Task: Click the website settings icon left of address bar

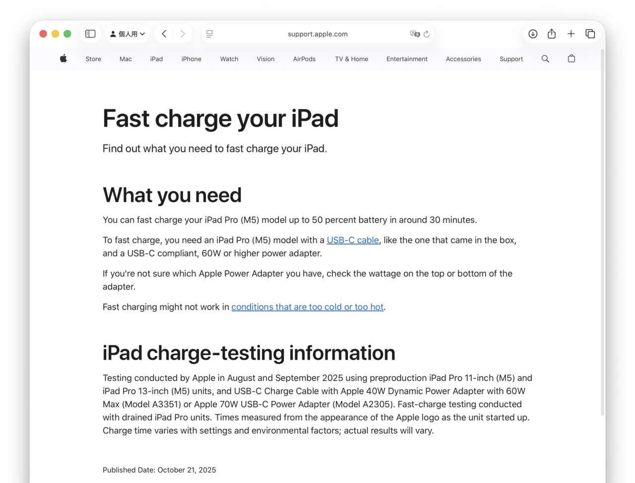Action: 209,34
